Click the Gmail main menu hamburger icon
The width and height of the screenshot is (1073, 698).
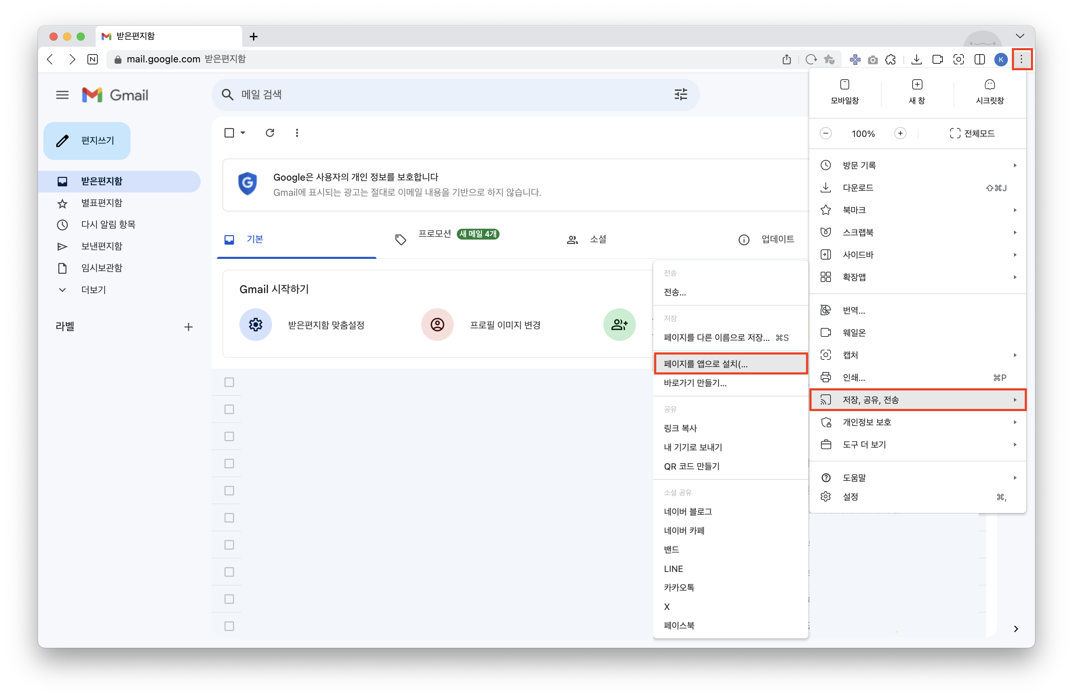point(62,95)
